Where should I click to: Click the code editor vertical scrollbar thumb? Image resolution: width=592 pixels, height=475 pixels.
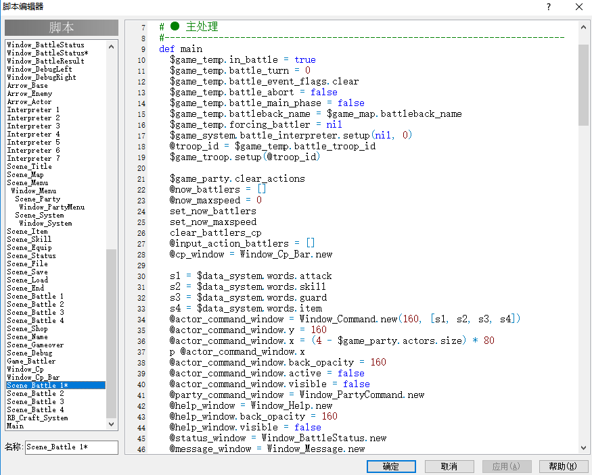tap(583, 85)
